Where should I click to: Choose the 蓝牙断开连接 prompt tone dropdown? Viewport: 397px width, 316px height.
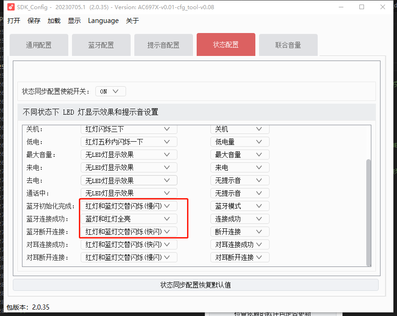[240, 232]
